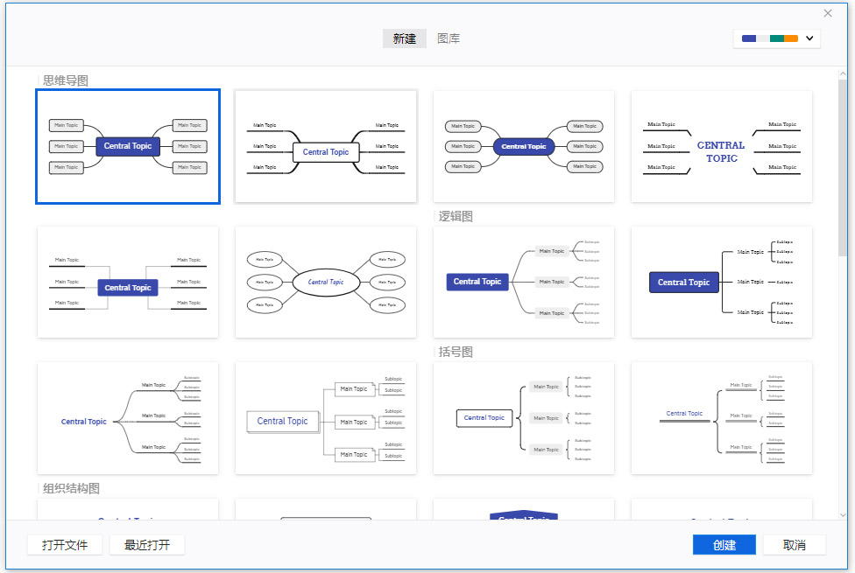Close the template dialog with the X
This screenshot has width=855, height=573.
(828, 13)
